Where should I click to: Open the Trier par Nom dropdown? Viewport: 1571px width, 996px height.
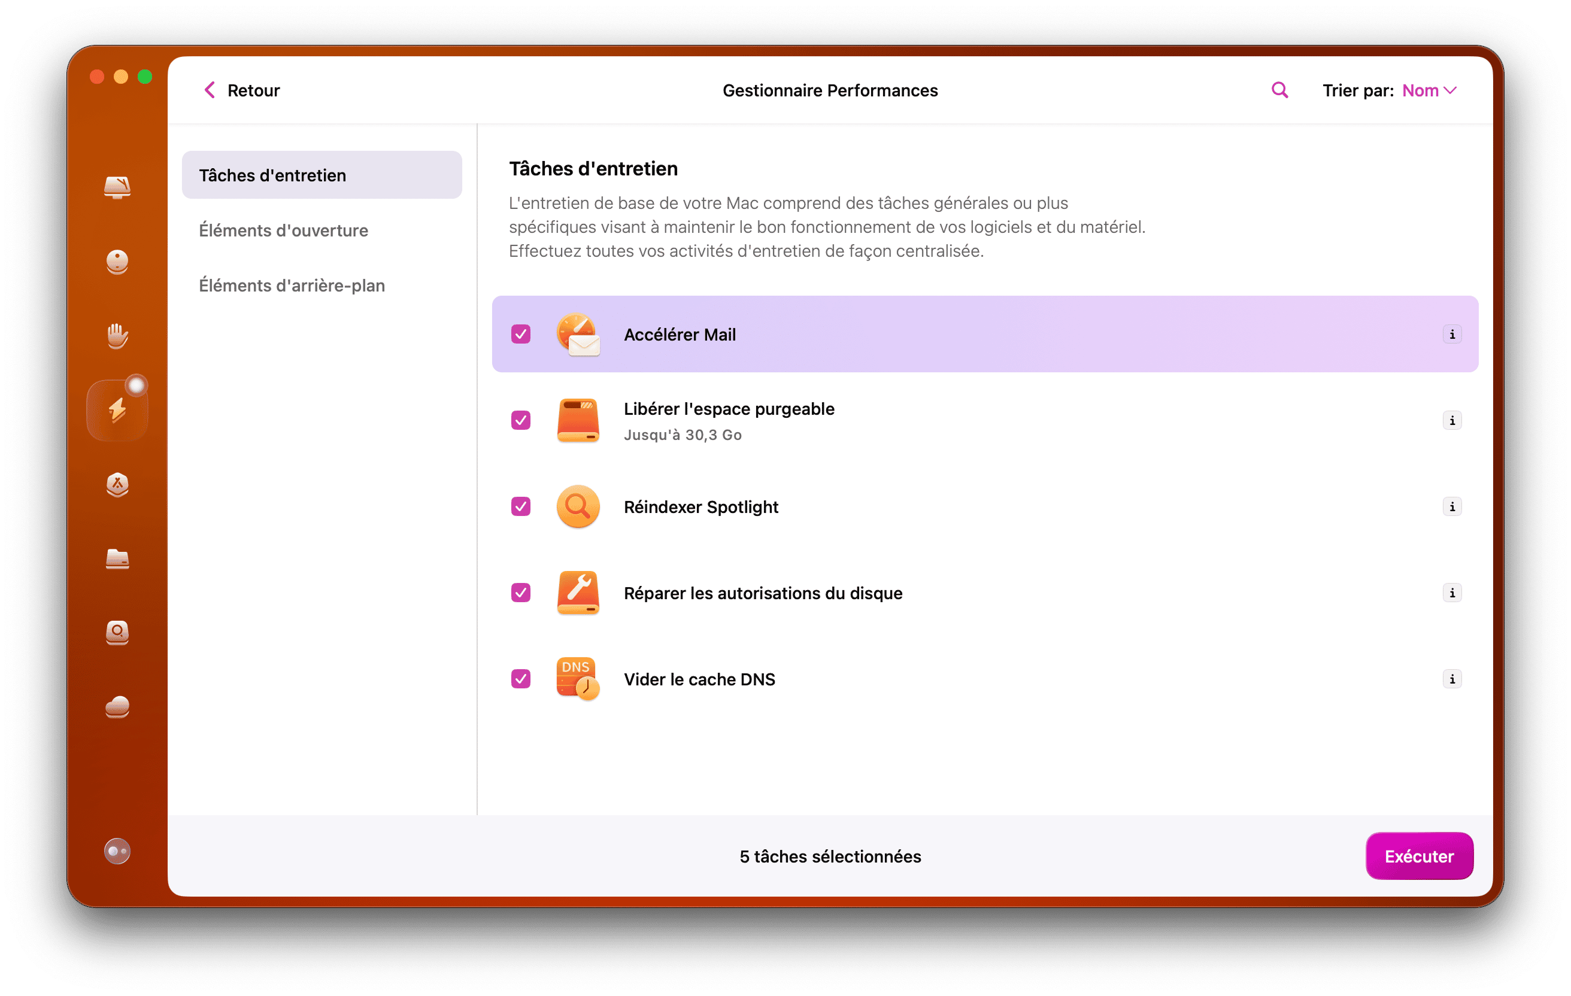(x=1429, y=90)
